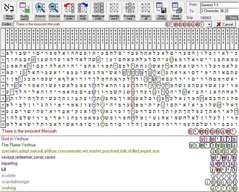The width and height of the screenshot is (239, 192).
Task: Click Hebrew letters beside 'The Flume Yeshua'
Action: click(x=213, y=145)
